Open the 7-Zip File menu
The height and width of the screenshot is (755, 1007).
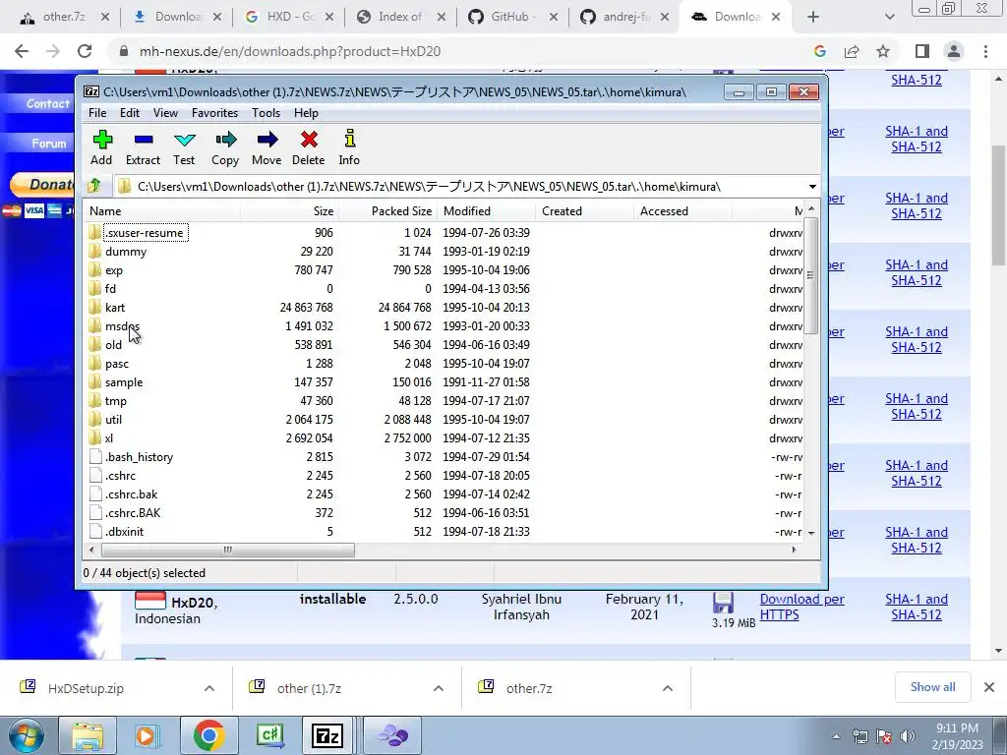point(97,113)
